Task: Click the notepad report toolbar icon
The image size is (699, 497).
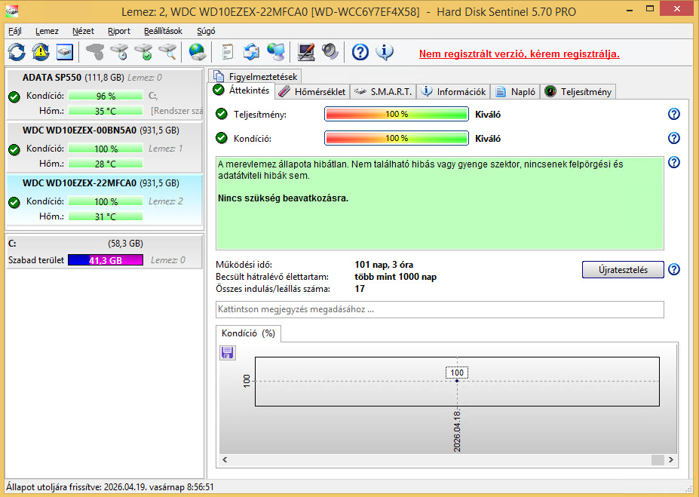Action: pyautogui.click(x=228, y=52)
